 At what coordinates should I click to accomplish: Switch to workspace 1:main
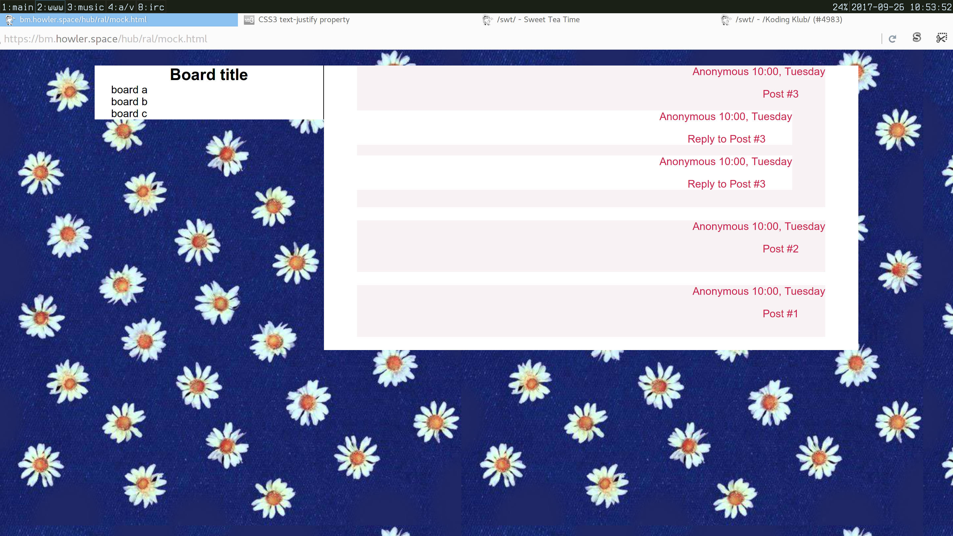(x=18, y=7)
